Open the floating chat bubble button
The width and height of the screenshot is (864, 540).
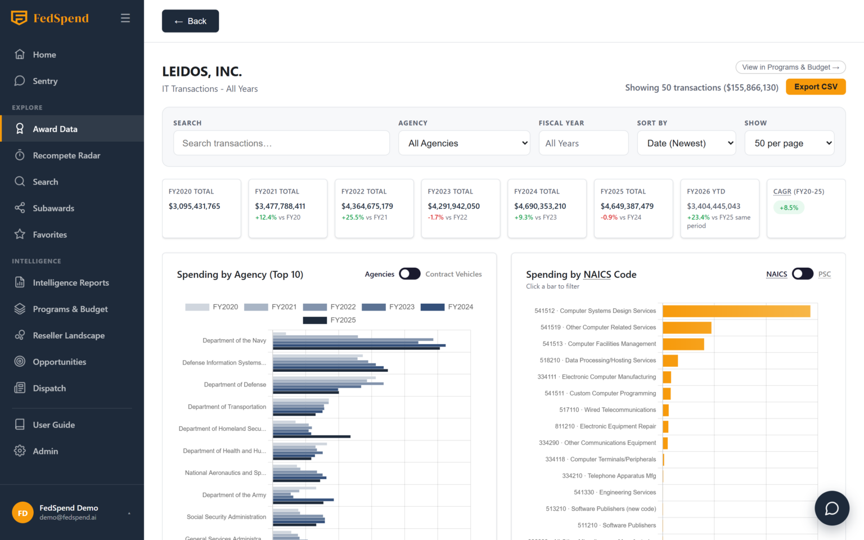tap(832, 508)
